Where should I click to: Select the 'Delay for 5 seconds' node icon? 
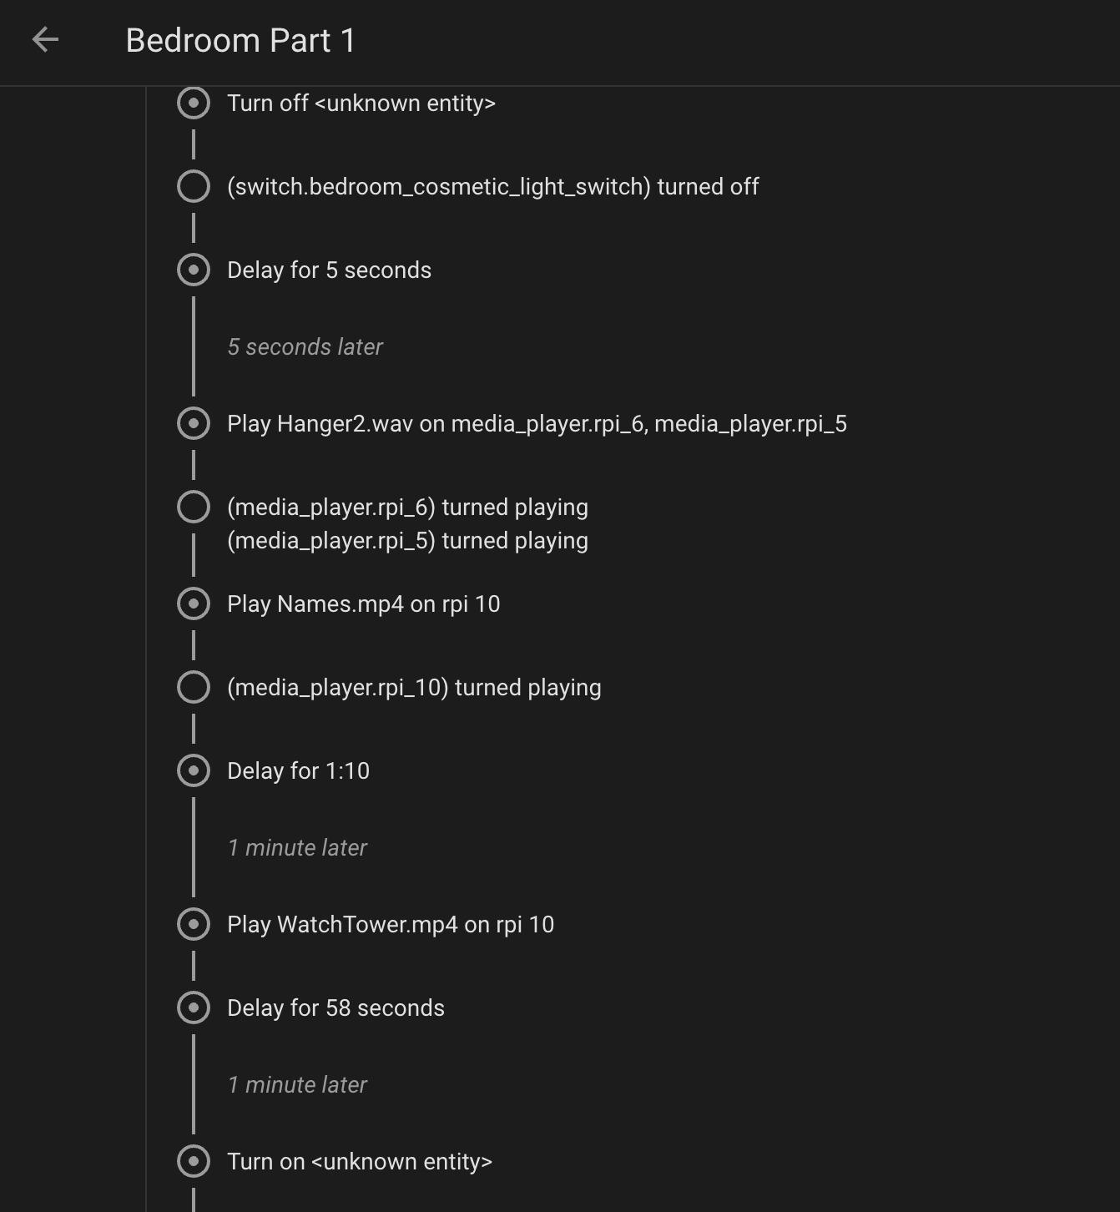coord(194,270)
